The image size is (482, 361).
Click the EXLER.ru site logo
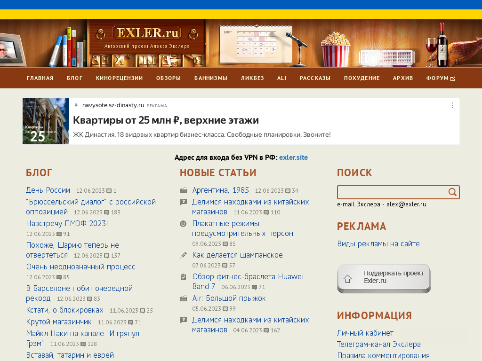click(x=147, y=33)
